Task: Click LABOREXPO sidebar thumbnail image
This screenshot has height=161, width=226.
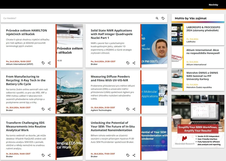Action: pyautogui.click(x=177, y=35)
